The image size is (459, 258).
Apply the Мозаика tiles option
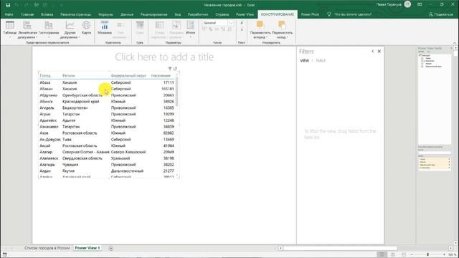tap(105, 28)
